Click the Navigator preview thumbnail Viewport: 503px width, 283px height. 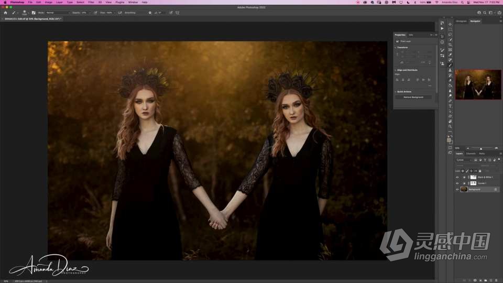(x=478, y=84)
